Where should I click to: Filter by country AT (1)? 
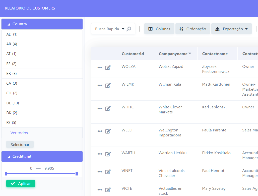coord(42,54)
